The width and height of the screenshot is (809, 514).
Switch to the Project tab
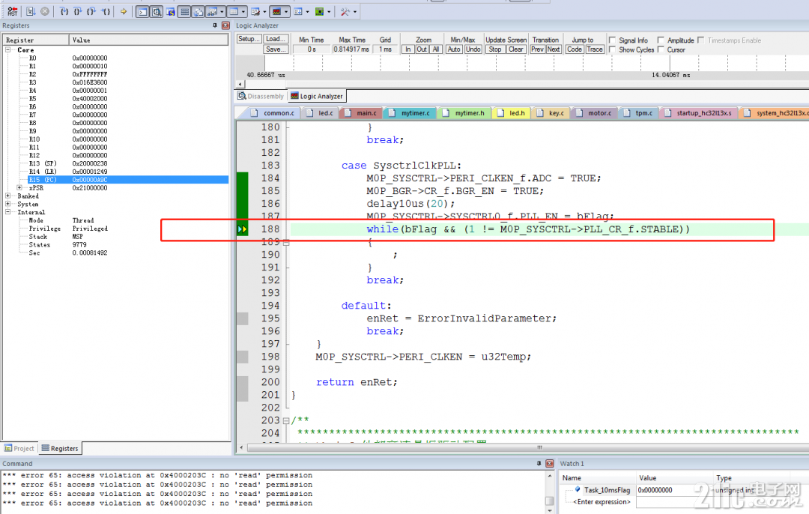[19, 449]
